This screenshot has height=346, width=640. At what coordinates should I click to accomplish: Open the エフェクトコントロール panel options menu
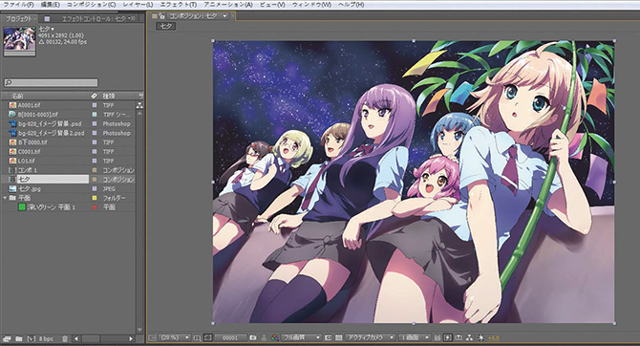132,18
